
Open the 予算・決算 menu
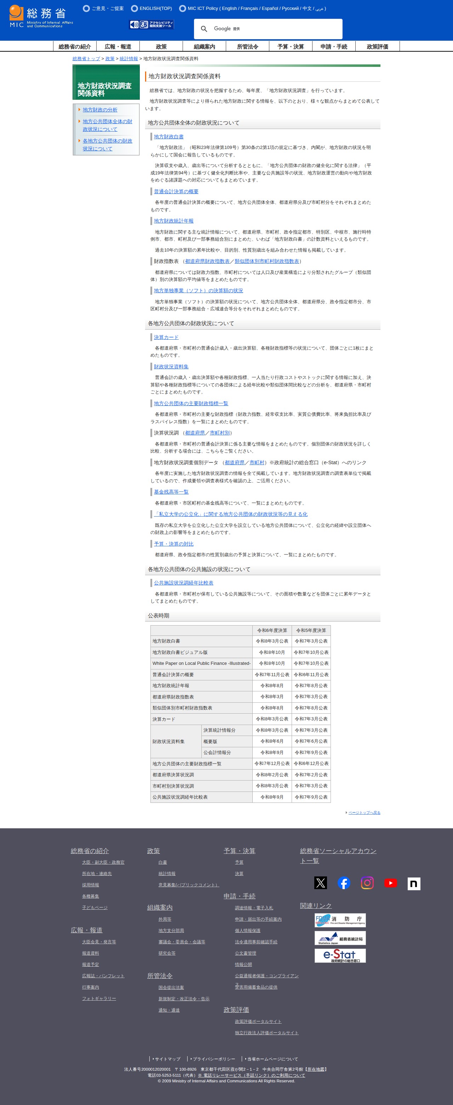291,46
